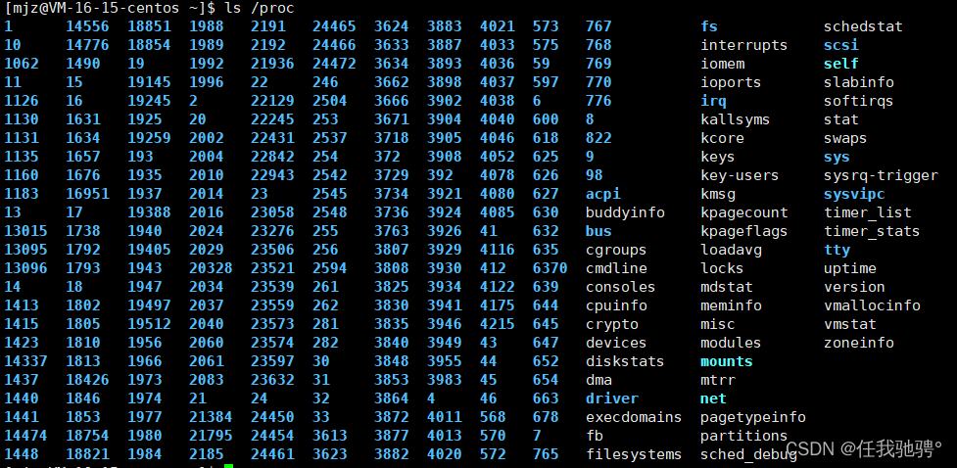Click process directory '23632'
Screen dimensions: 957x468
pyautogui.click(x=273, y=380)
